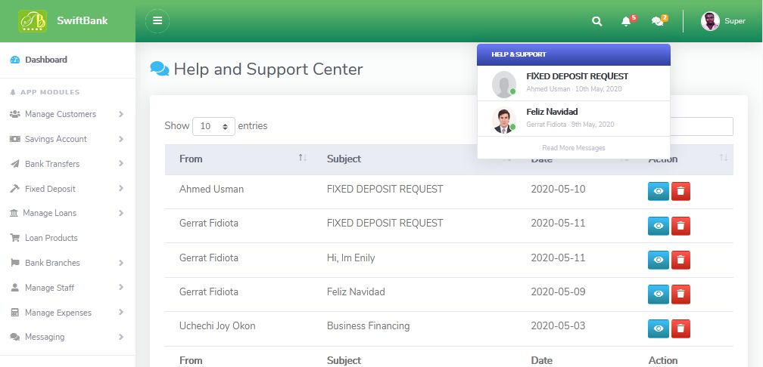Viewport: 763px width, 367px height.
Task: Open the Messaging sidebar menu
Action: 45,337
